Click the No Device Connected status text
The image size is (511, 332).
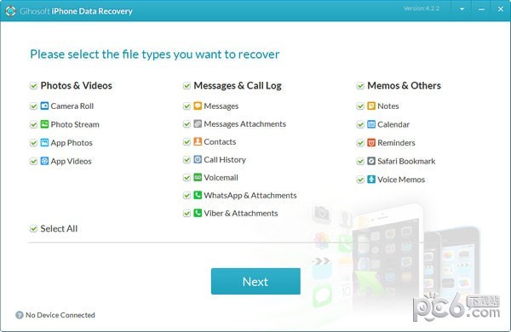(60, 315)
